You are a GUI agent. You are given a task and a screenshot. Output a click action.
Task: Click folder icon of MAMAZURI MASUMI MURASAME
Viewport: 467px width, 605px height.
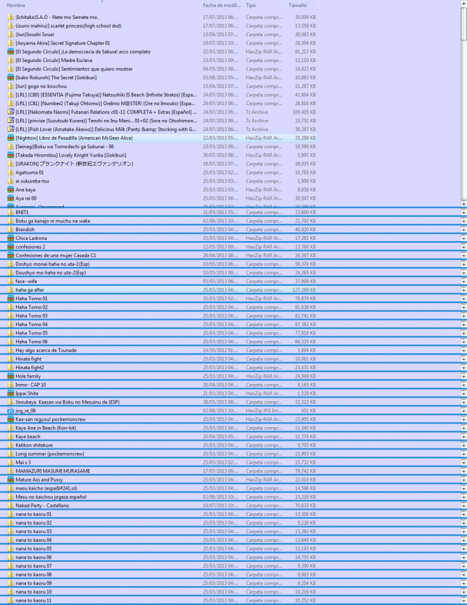[11, 471]
